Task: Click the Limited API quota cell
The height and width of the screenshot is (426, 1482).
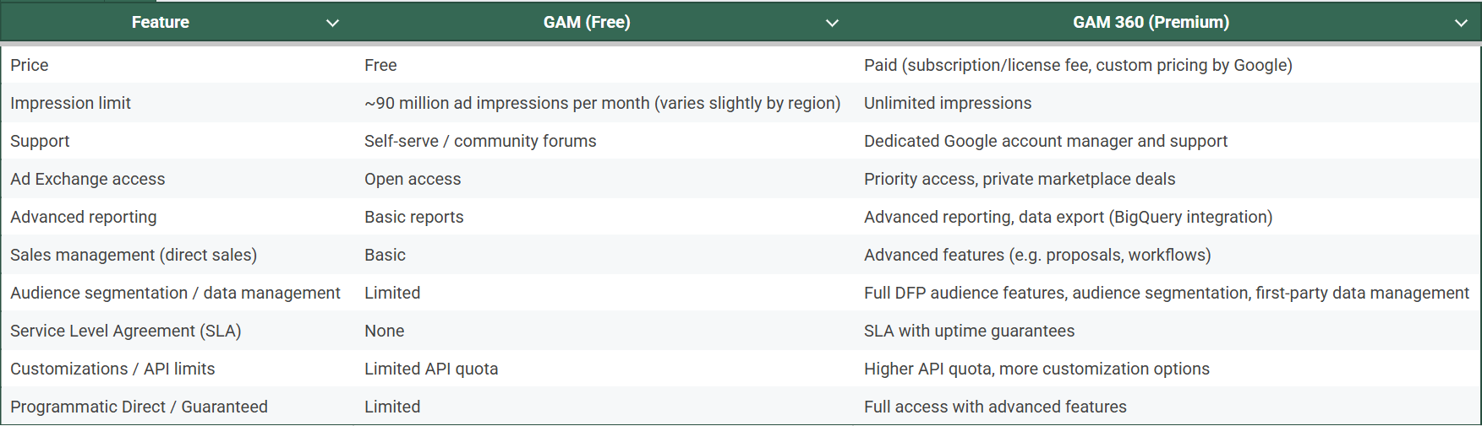Action: pos(431,369)
